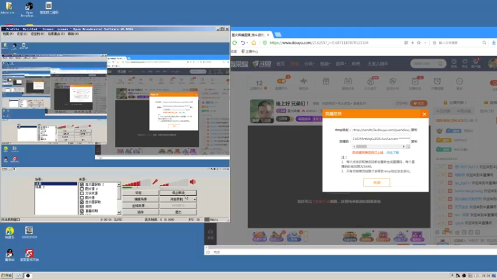497x279 pixels.
Task: Open the Open Broadcaster desktop shortcut
Action: click(29, 9)
